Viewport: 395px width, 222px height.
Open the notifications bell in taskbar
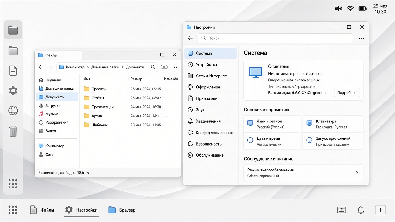[x=361, y=210]
